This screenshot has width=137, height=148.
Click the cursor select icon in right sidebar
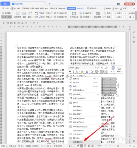(x=134, y=37)
